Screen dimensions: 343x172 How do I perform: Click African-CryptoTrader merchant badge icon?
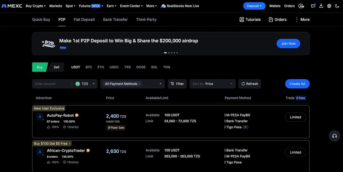click(x=88, y=150)
